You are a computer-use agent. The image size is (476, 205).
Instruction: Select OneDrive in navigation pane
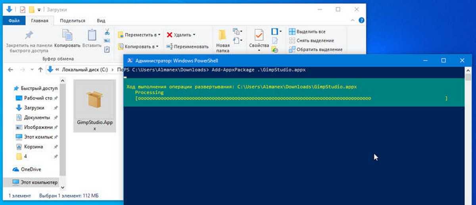(x=27, y=169)
